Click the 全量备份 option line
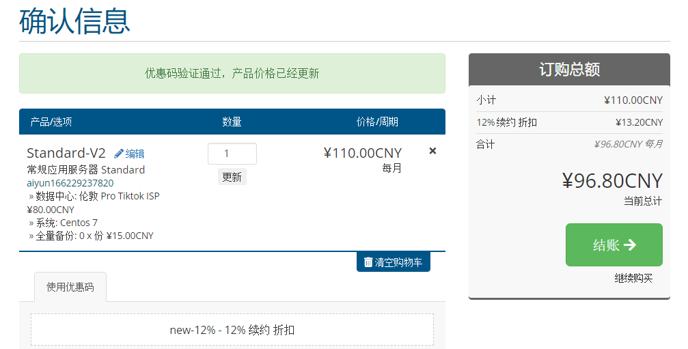The image size is (688, 349). 92,236
